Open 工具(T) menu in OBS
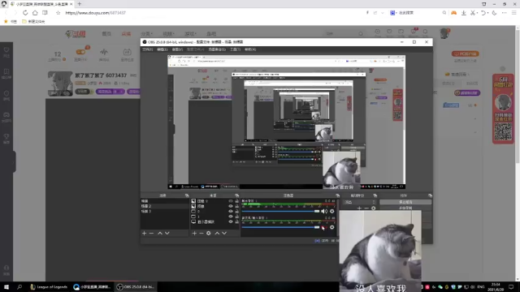This screenshot has height=292, width=520. click(235, 49)
